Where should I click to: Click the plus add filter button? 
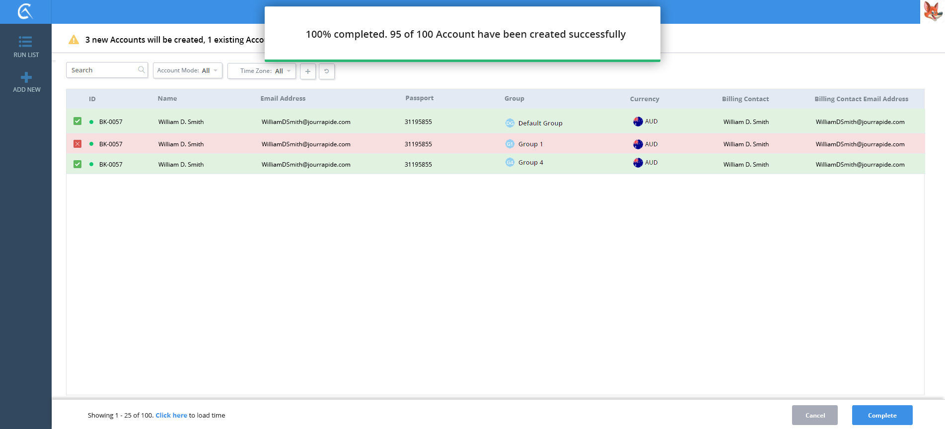tap(308, 71)
